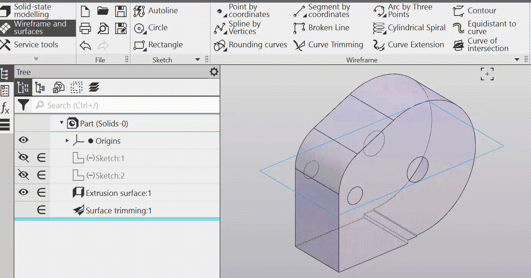The image size is (531, 278).
Task: Collapse the Part (Solids-0) node
Action: click(61, 123)
